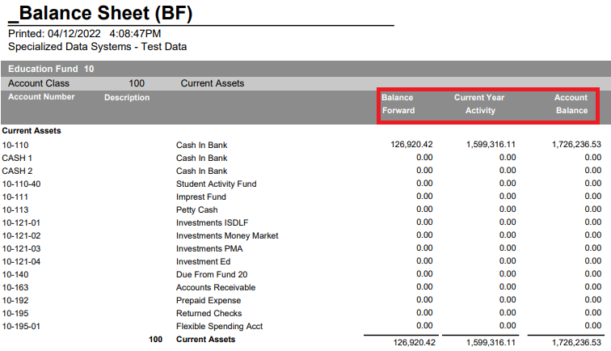Select account number 10-110
This screenshot has height=351, width=611.
15,145
